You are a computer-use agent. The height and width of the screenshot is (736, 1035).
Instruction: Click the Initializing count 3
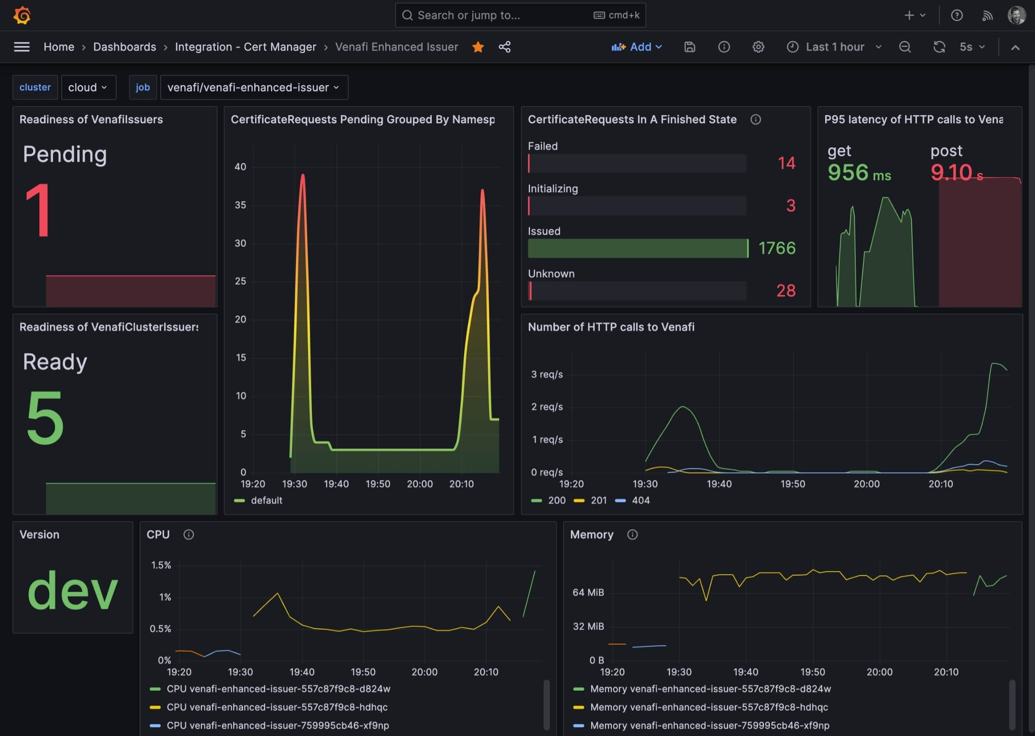coord(791,206)
